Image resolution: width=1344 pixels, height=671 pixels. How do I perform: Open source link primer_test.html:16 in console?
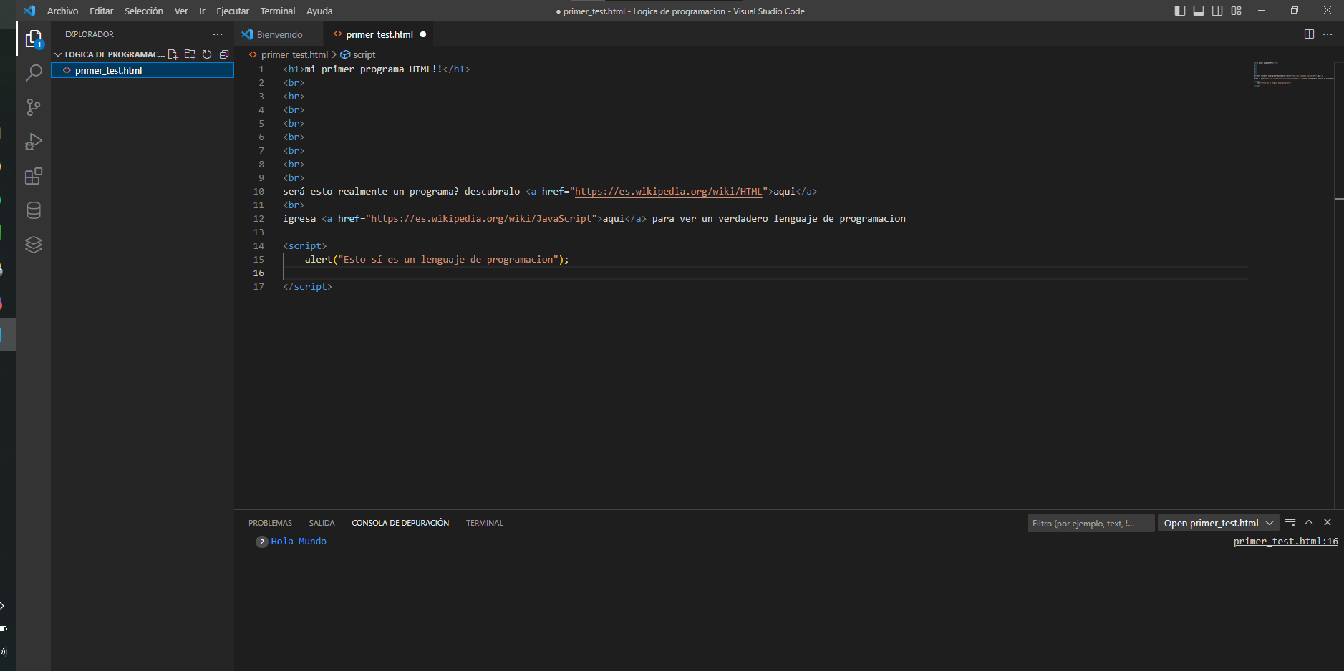click(x=1285, y=542)
